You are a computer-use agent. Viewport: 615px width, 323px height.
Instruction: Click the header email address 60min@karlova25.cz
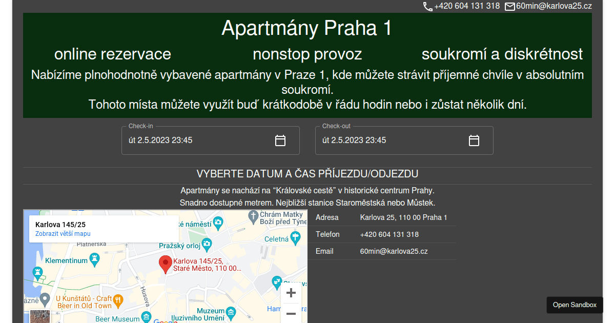[553, 6]
